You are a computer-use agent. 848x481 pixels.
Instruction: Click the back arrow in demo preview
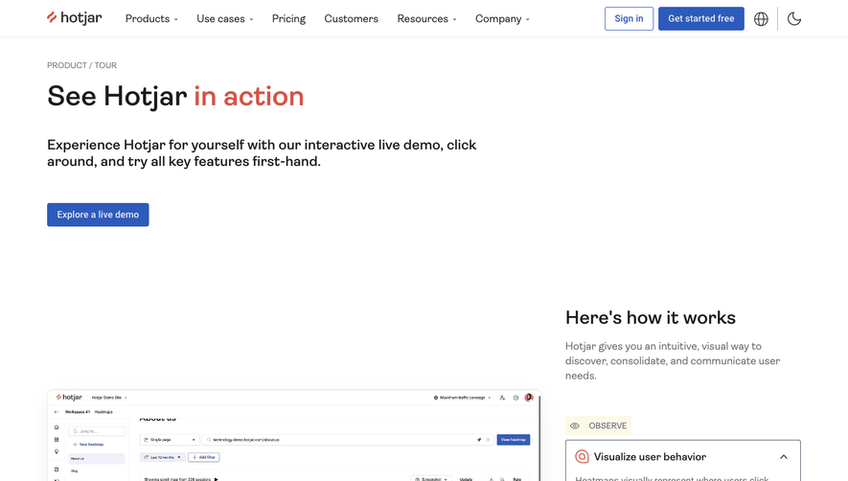(57, 412)
